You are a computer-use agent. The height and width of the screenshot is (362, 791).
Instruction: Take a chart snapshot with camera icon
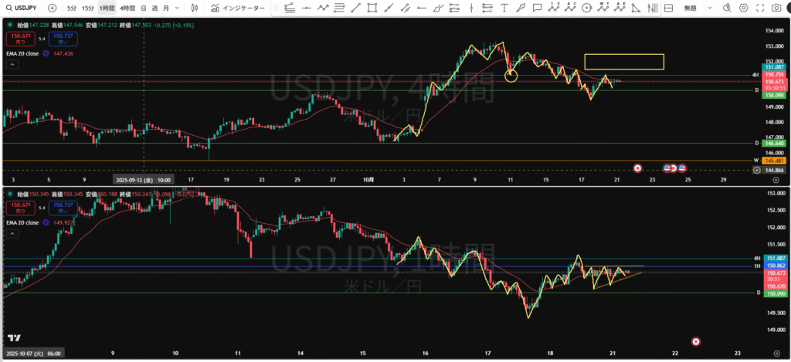pyautogui.click(x=776, y=8)
